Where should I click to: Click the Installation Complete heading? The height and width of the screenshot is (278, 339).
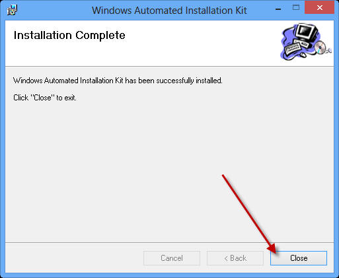(69, 35)
